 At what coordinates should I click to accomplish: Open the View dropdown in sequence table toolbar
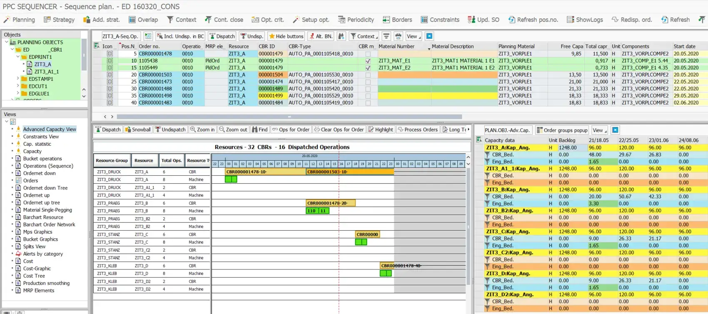pos(414,36)
